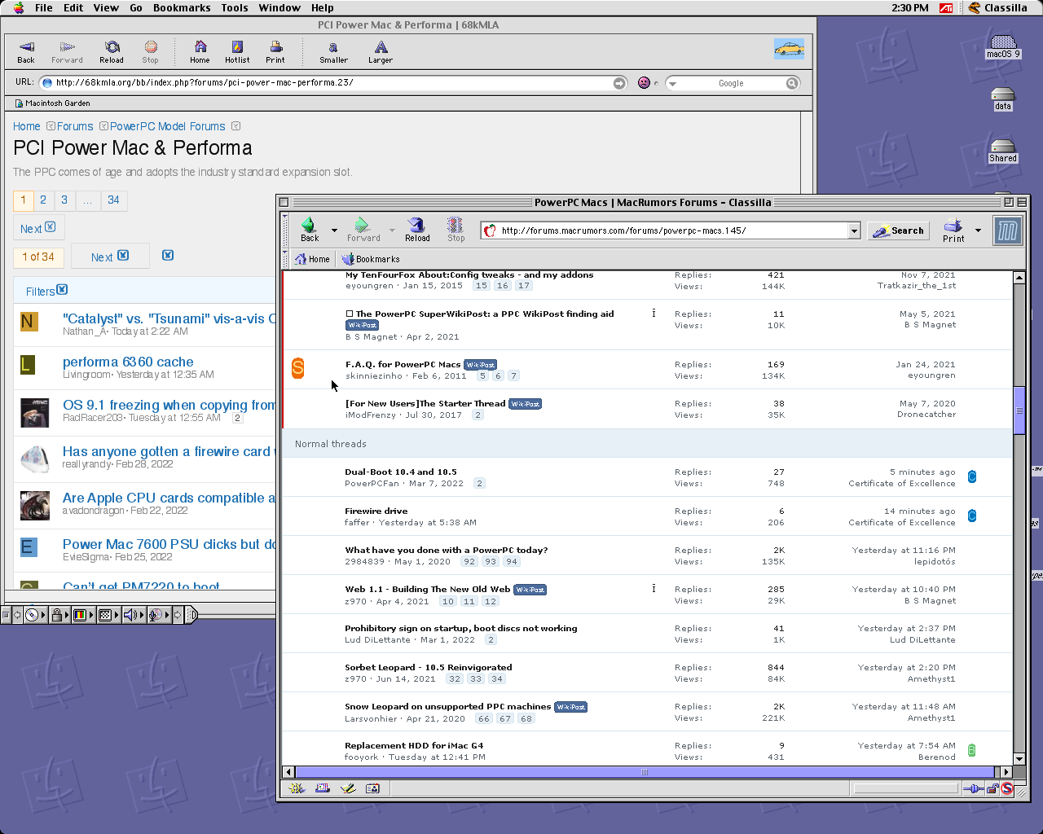Collapse Classilla navigation toolbar grippy

tap(286, 230)
